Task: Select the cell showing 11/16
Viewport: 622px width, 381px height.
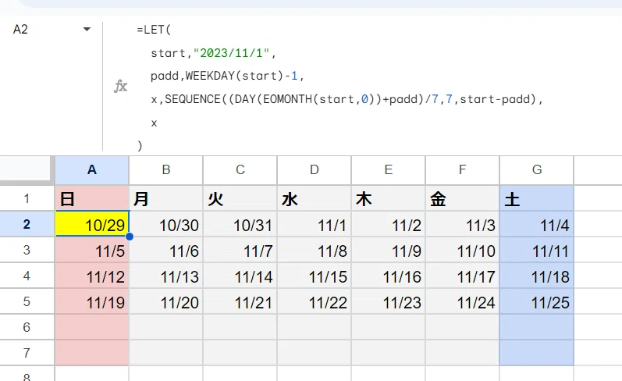Action: pyautogui.click(x=389, y=276)
